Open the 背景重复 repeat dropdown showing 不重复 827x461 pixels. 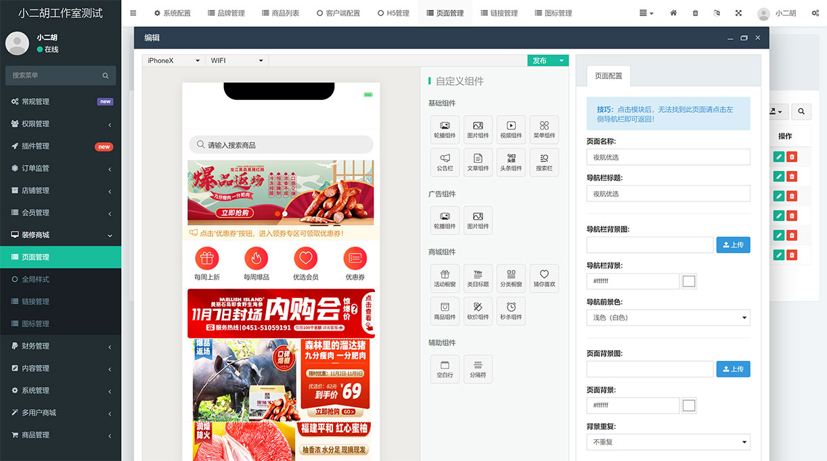pos(668,441)
